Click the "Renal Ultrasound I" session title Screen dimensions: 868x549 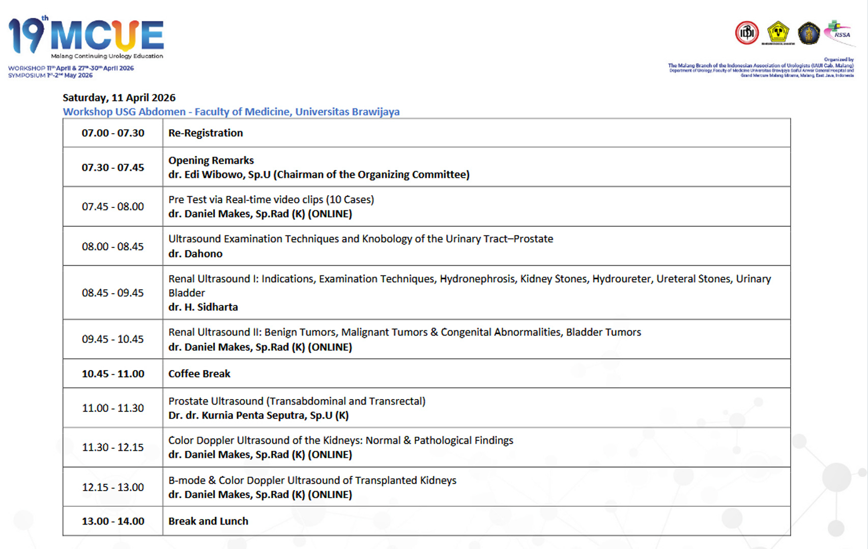point(470,286)
